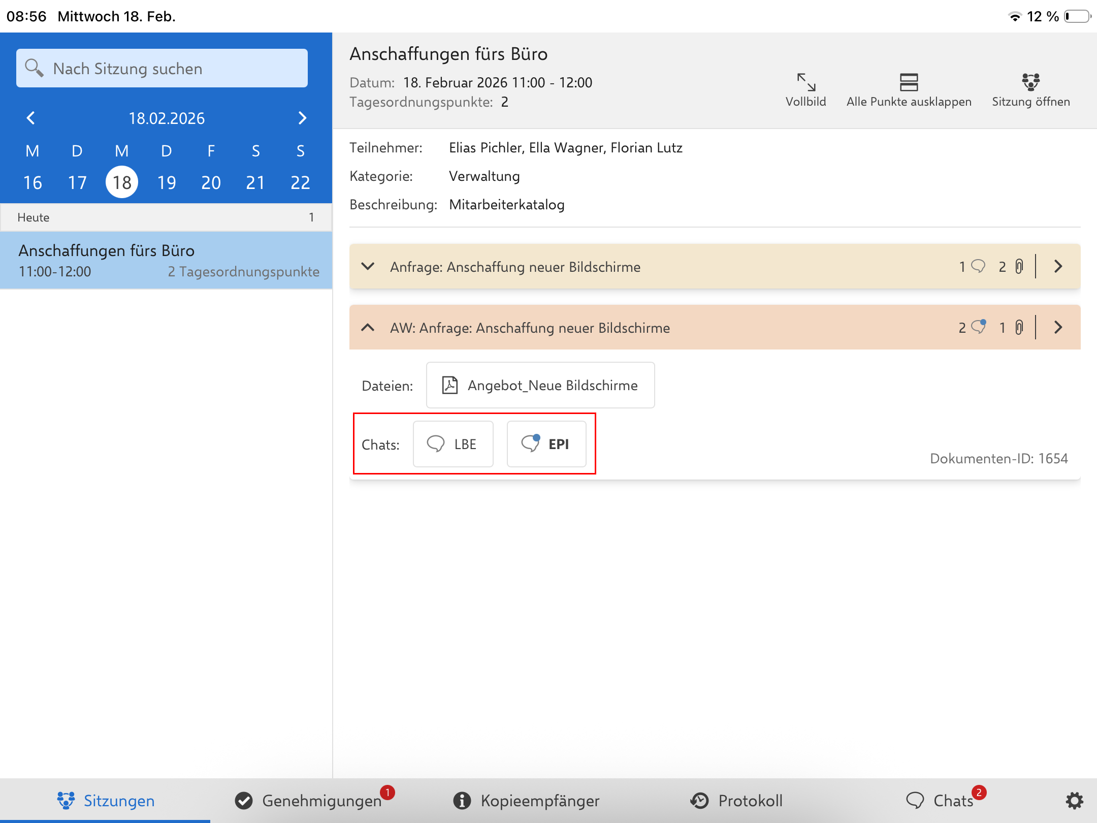Click the Nach Sitzung suchen search field
The image size is (1097, 823).
click(x=162, y=69)
